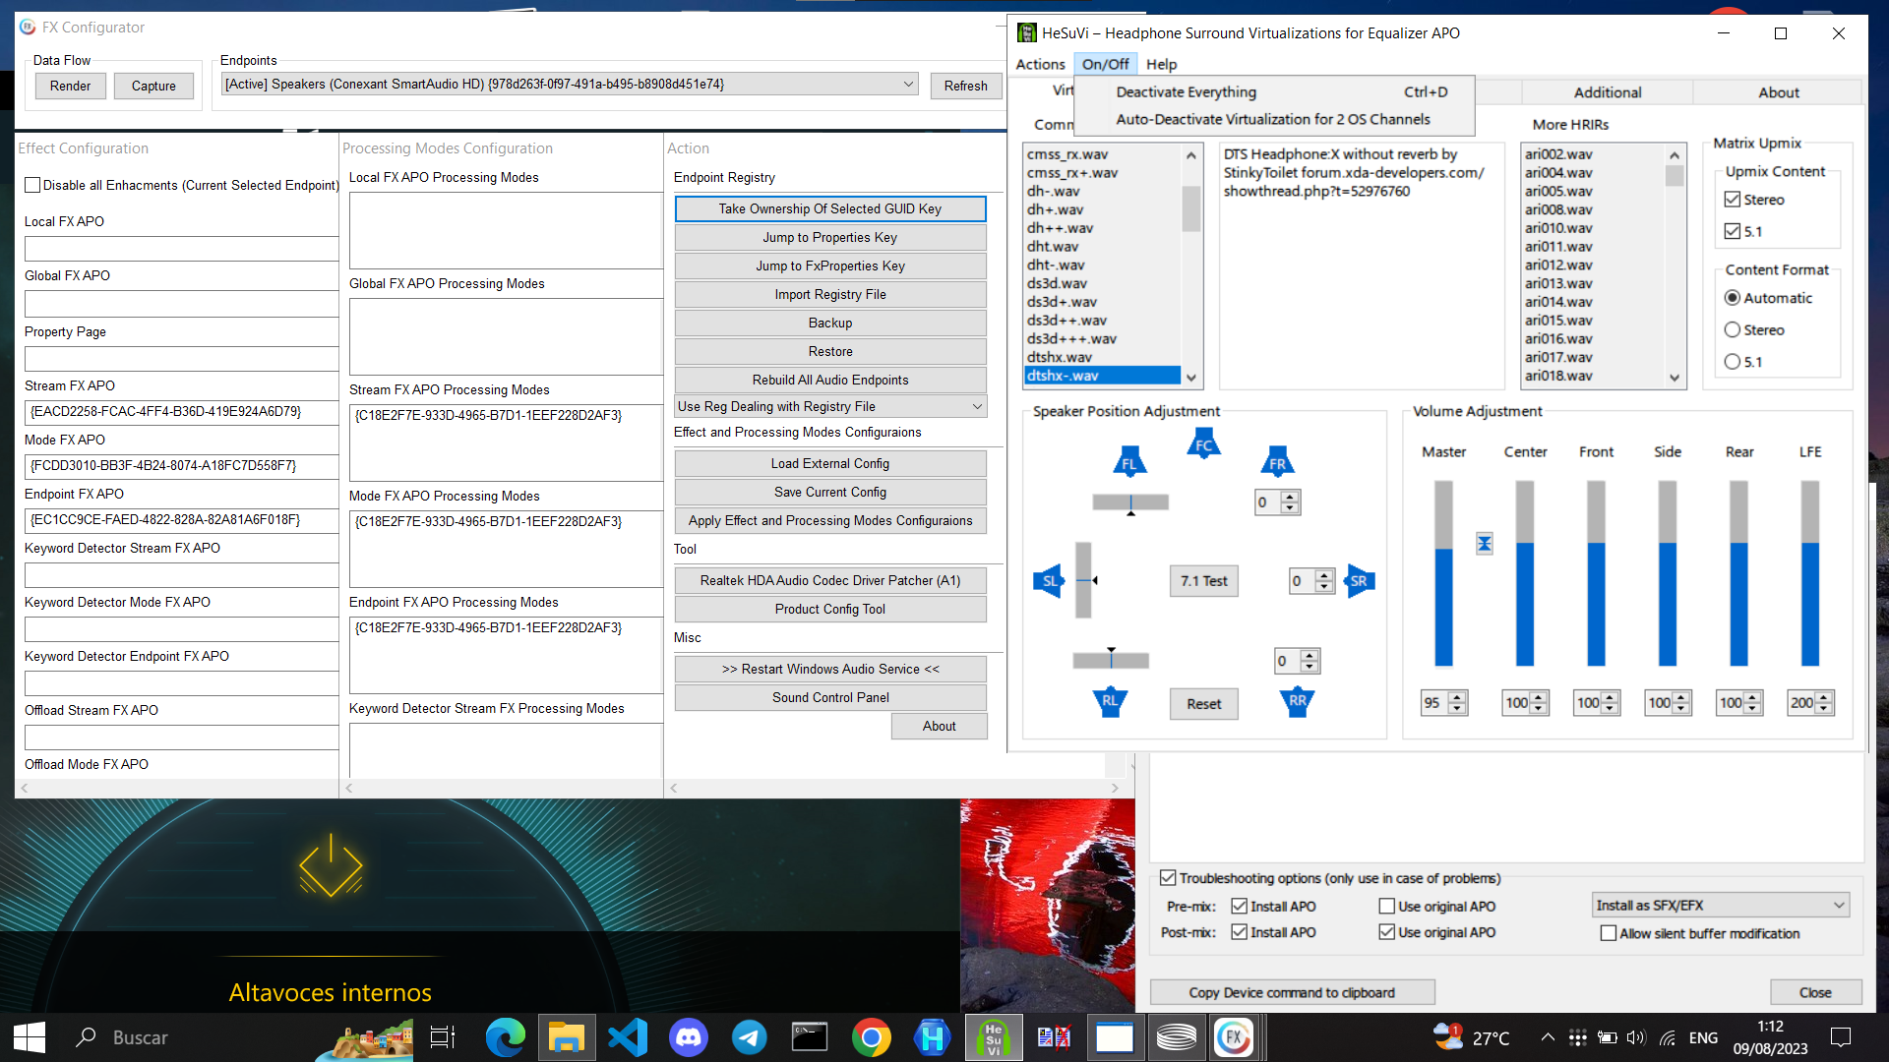Uncheck Upmix Content Stereo checkbox

pos(1733,200)
